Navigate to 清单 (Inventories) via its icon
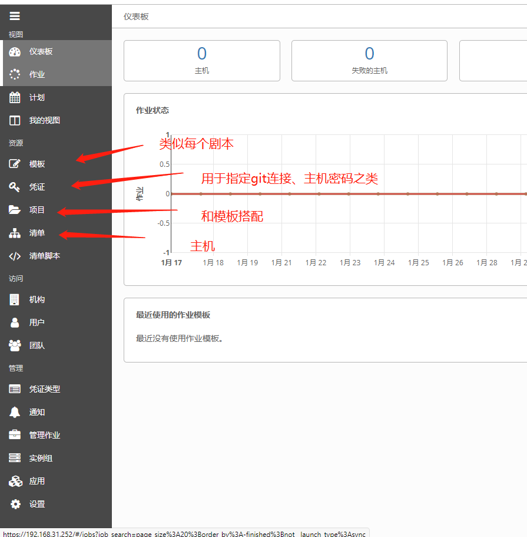The width and height of the screenshot is (527, 537). pos(14,232)
